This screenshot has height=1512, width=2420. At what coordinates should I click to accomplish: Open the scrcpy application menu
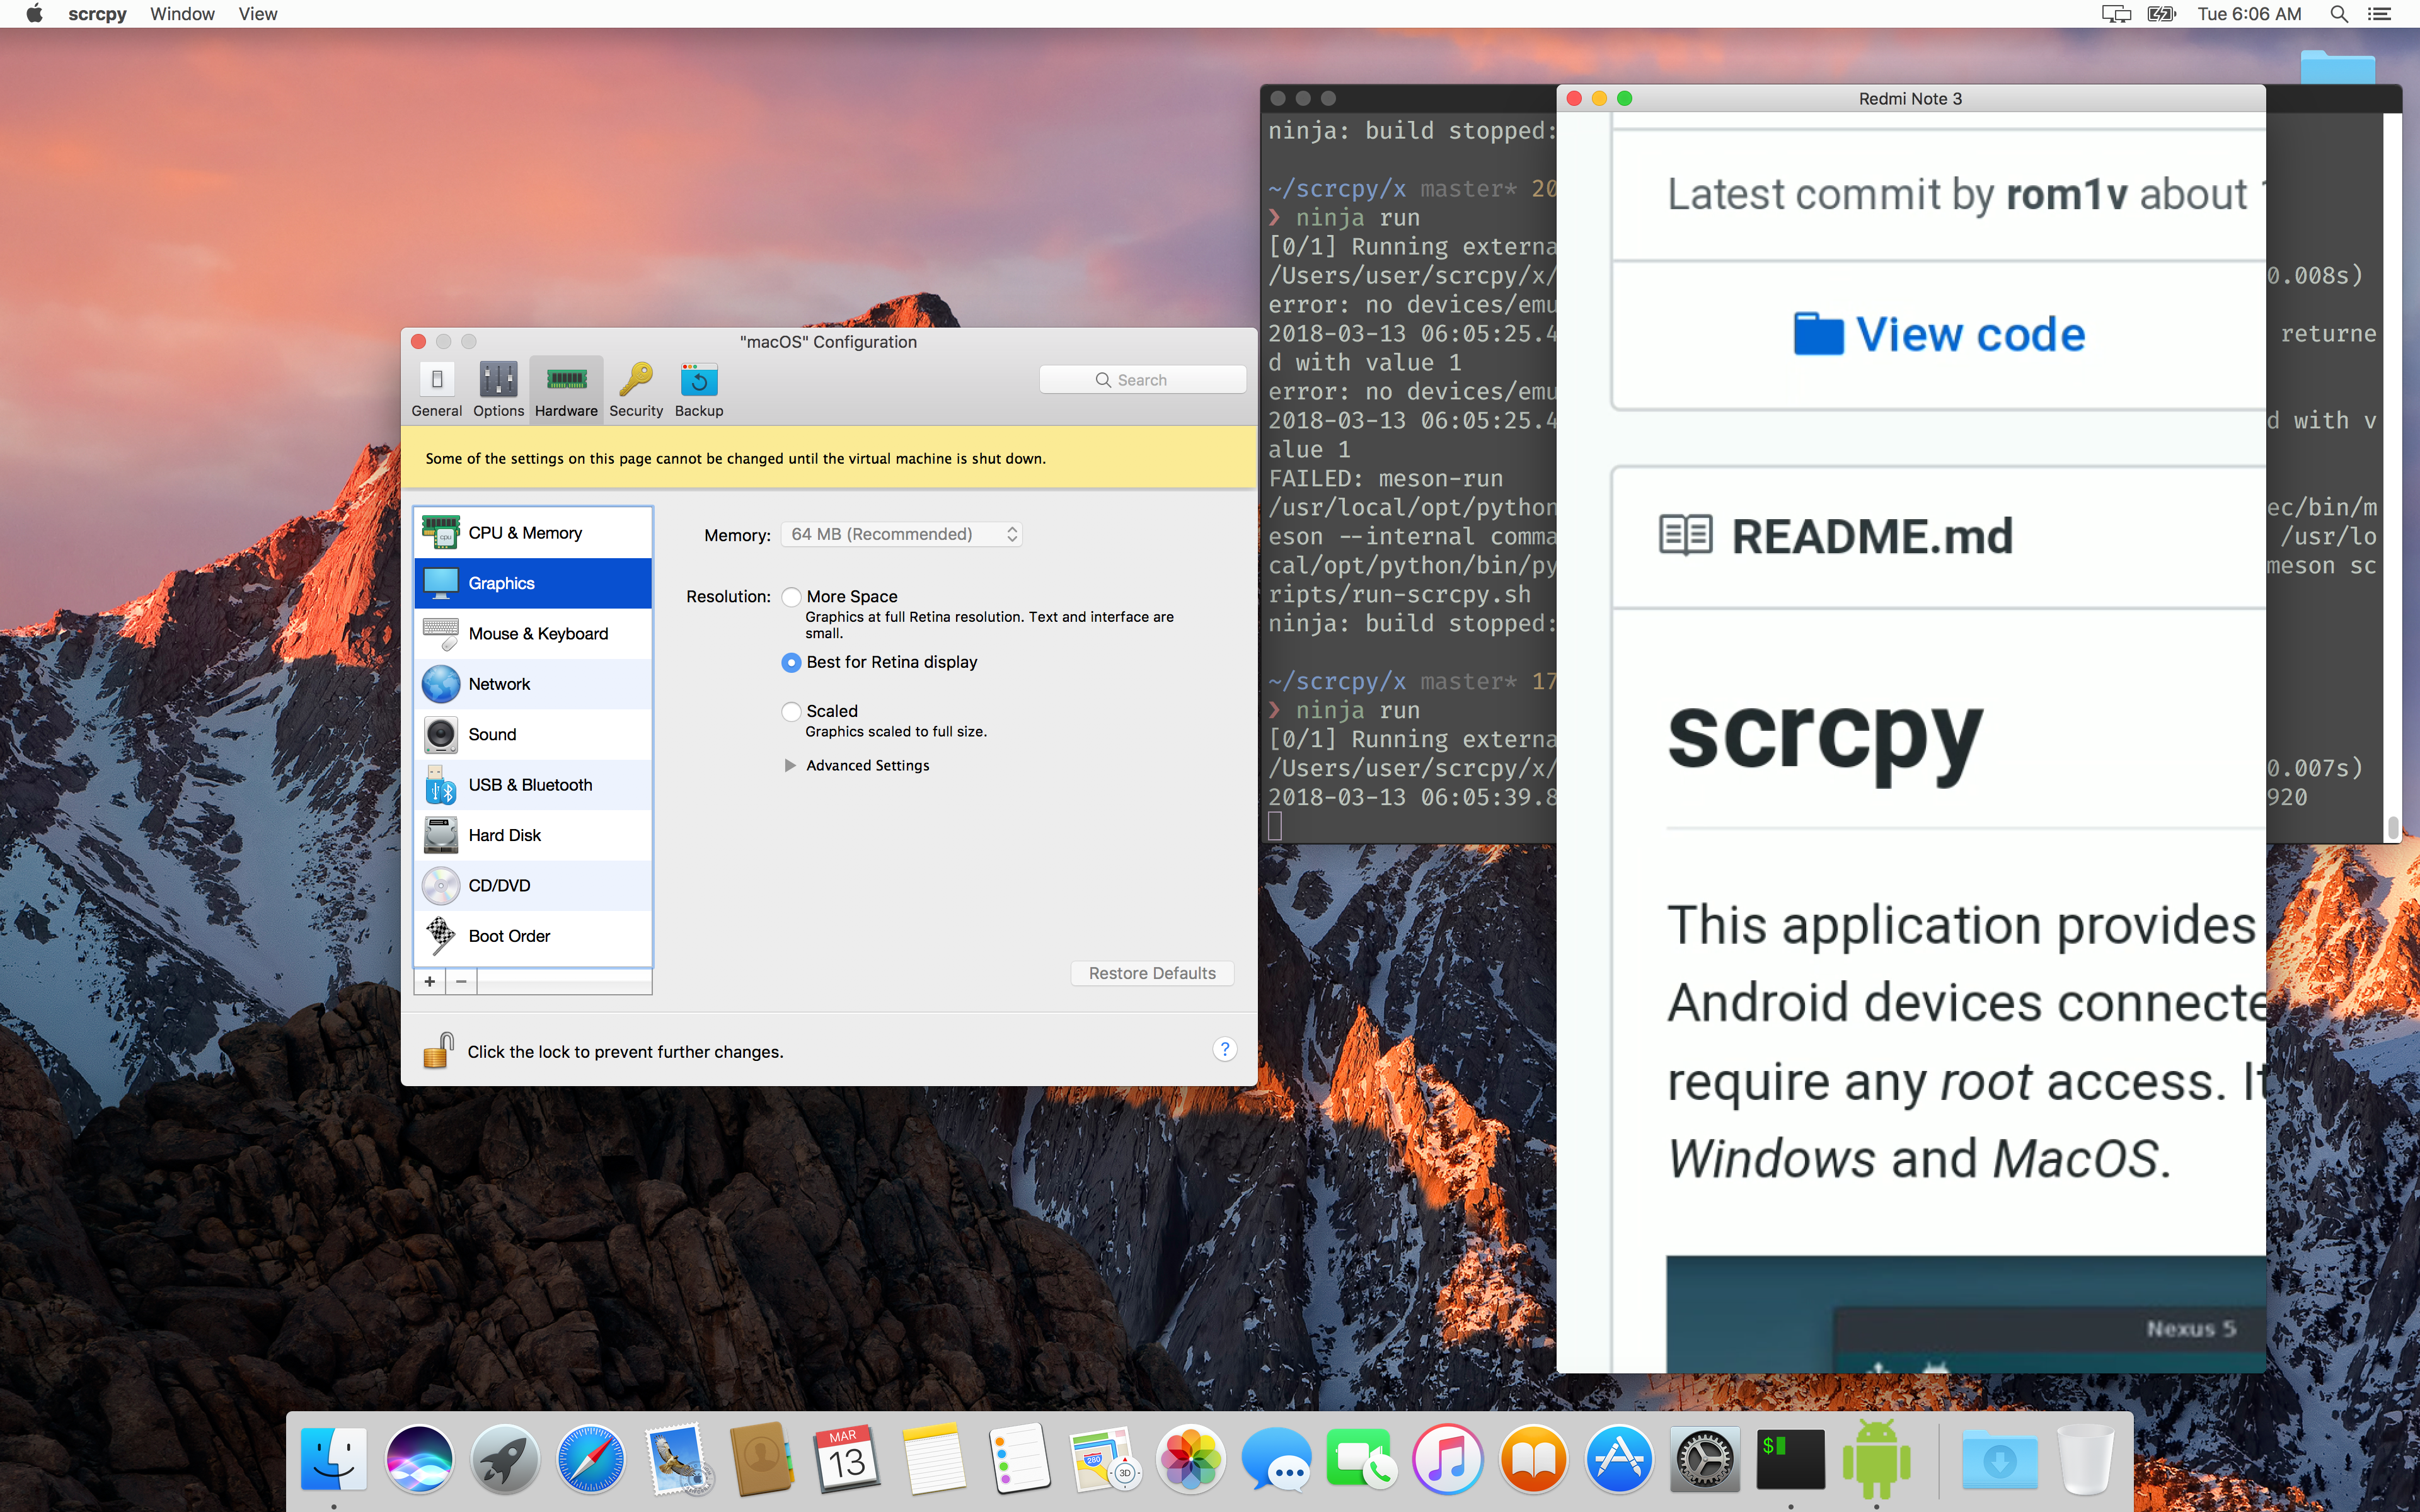[97, 14]
